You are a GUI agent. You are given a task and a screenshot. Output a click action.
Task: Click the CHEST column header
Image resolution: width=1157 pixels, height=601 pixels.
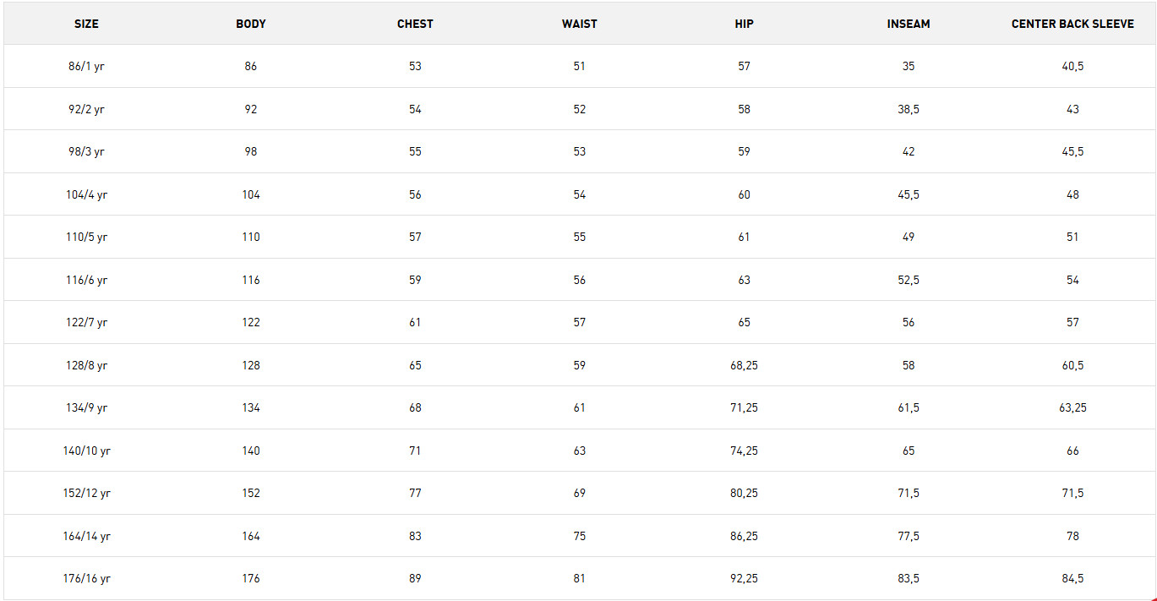(415, 24)
